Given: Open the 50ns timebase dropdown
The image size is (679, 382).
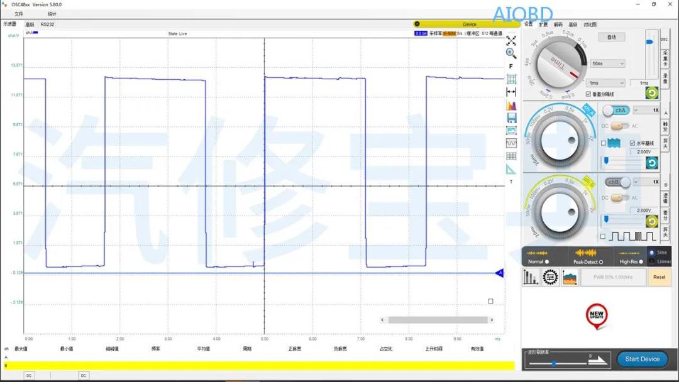Looking at the screenshot, I should coord(608,63).
